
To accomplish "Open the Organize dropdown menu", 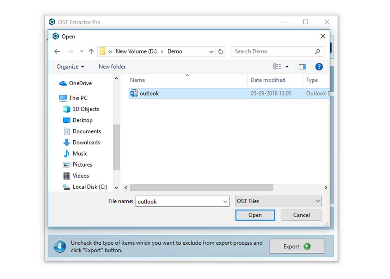I will click(70, 66).
